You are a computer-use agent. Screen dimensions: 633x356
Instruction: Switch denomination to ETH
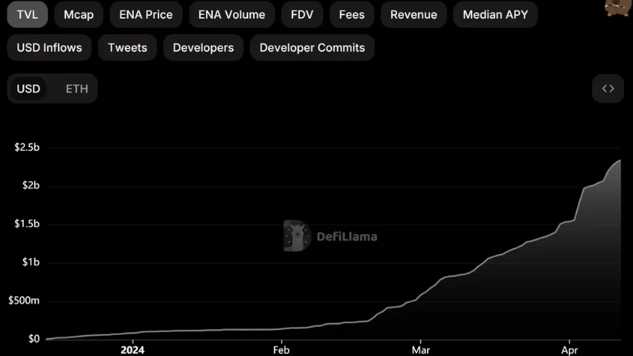point(77,89)
